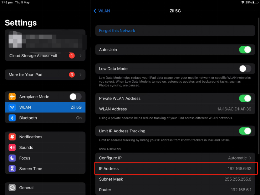Tap the Sounds speaker icon
Screen dimensions: 260x195
click(12, 147)
